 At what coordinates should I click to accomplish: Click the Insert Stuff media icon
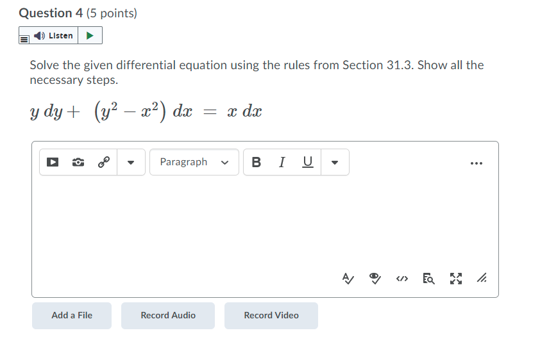pos(54,163)
